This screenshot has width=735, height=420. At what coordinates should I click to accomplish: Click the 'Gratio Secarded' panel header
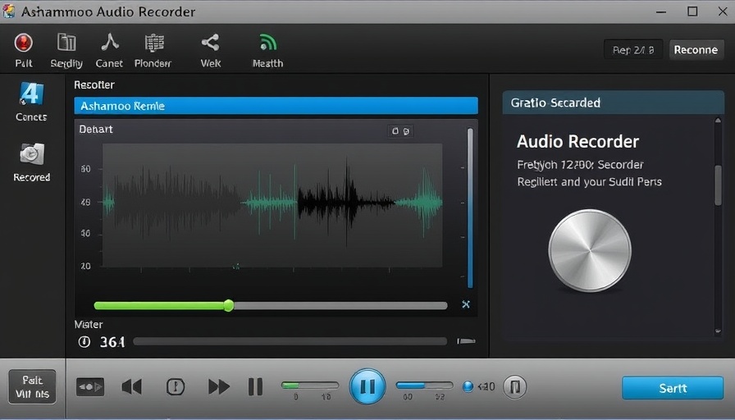click(x=613, y=103)
